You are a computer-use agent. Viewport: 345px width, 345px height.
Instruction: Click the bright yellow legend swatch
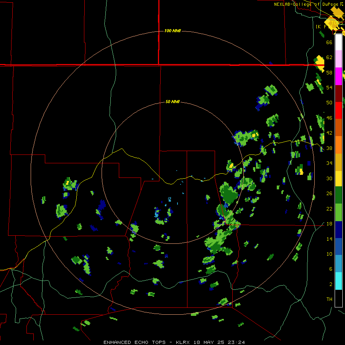coord(338,179)
